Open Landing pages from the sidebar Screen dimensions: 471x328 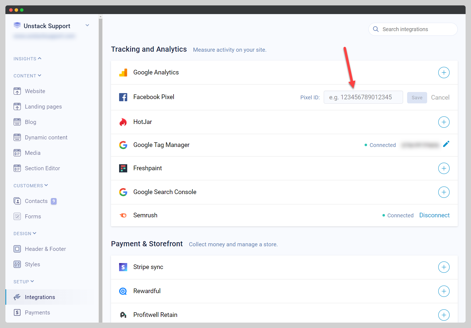pyautogui.click(x=43, y=107)
